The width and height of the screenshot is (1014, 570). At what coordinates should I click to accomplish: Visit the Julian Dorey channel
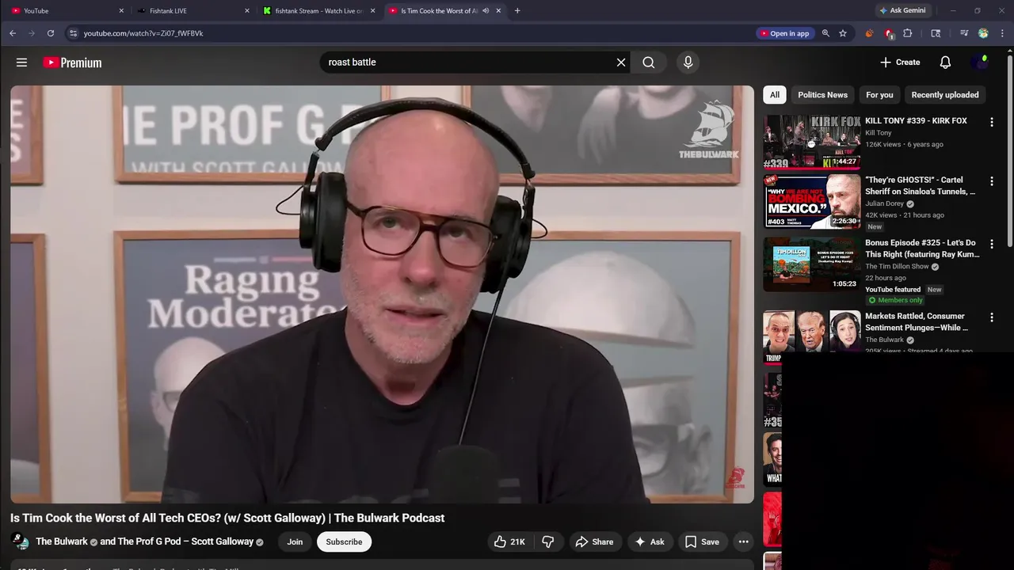pyautogui.click(x=884, y=203)
